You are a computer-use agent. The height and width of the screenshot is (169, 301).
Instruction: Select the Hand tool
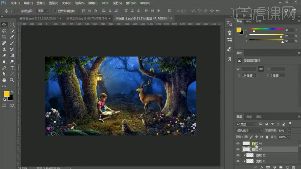point(4,80)
